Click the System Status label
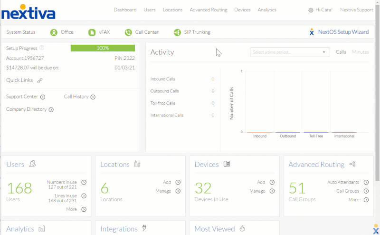This screenshot has height=235, width=380. (20, 32)
